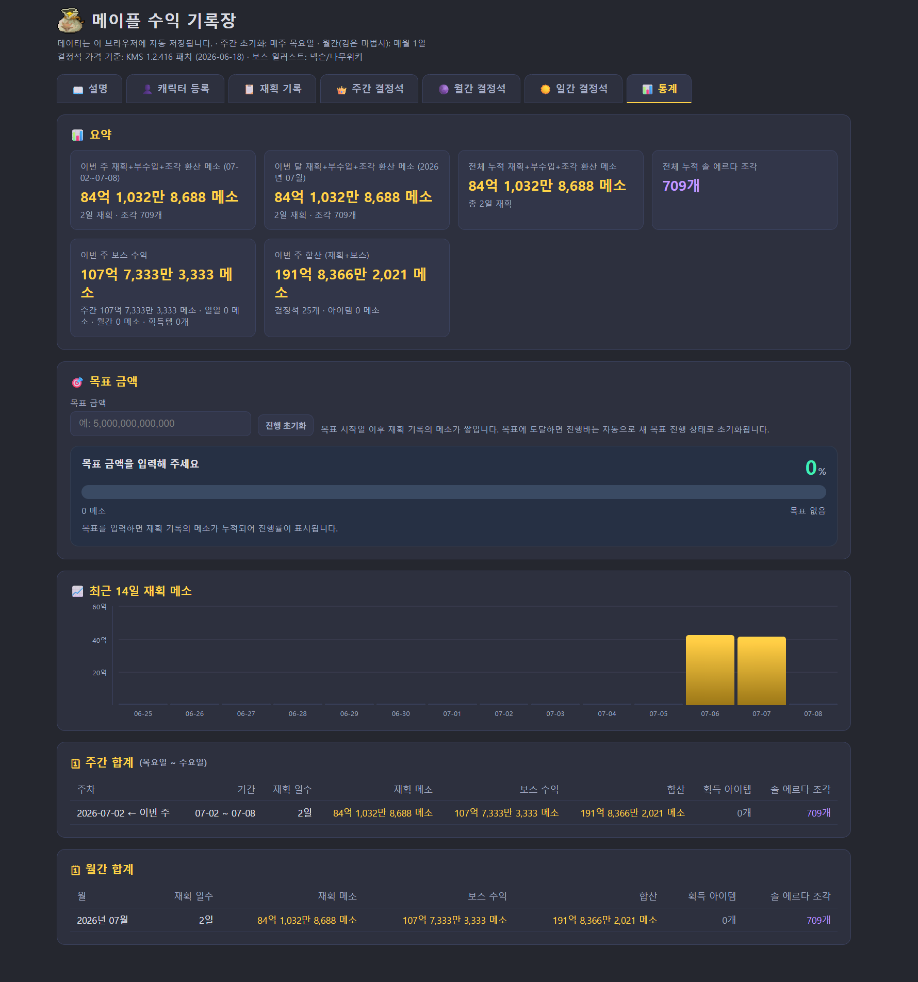This screenshot has height=982, width=918.
Task: Click the 이번 주 보스 수익 card value
Action: pos(157,283)
